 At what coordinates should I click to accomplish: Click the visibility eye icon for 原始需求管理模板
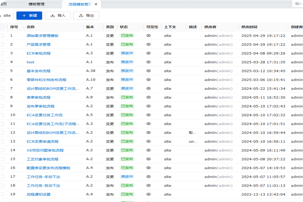148,36
